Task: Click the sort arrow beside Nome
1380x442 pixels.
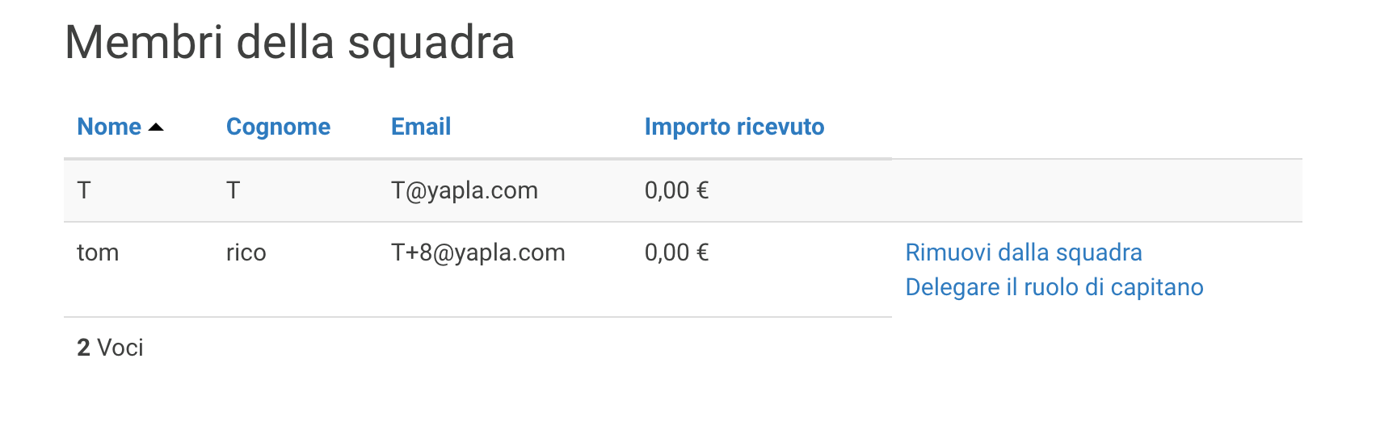Action: [157, 127]
